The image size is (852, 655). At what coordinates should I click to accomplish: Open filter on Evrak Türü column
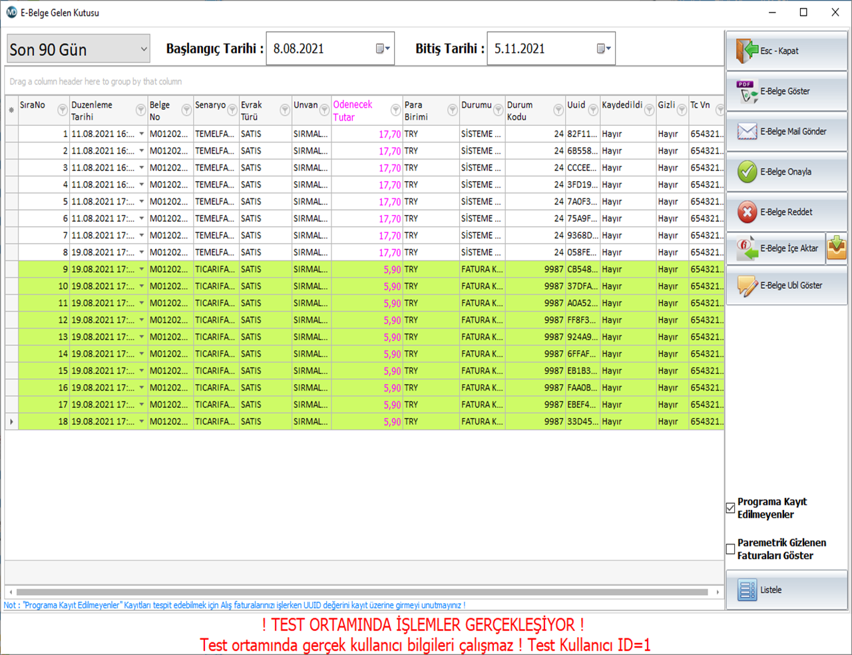(x=285, y=110)
